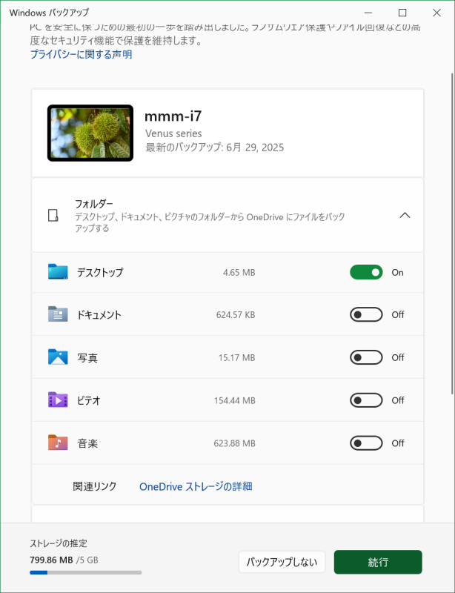
Task: Click the 最新のバックアップ date text
Action: (214, 147)
